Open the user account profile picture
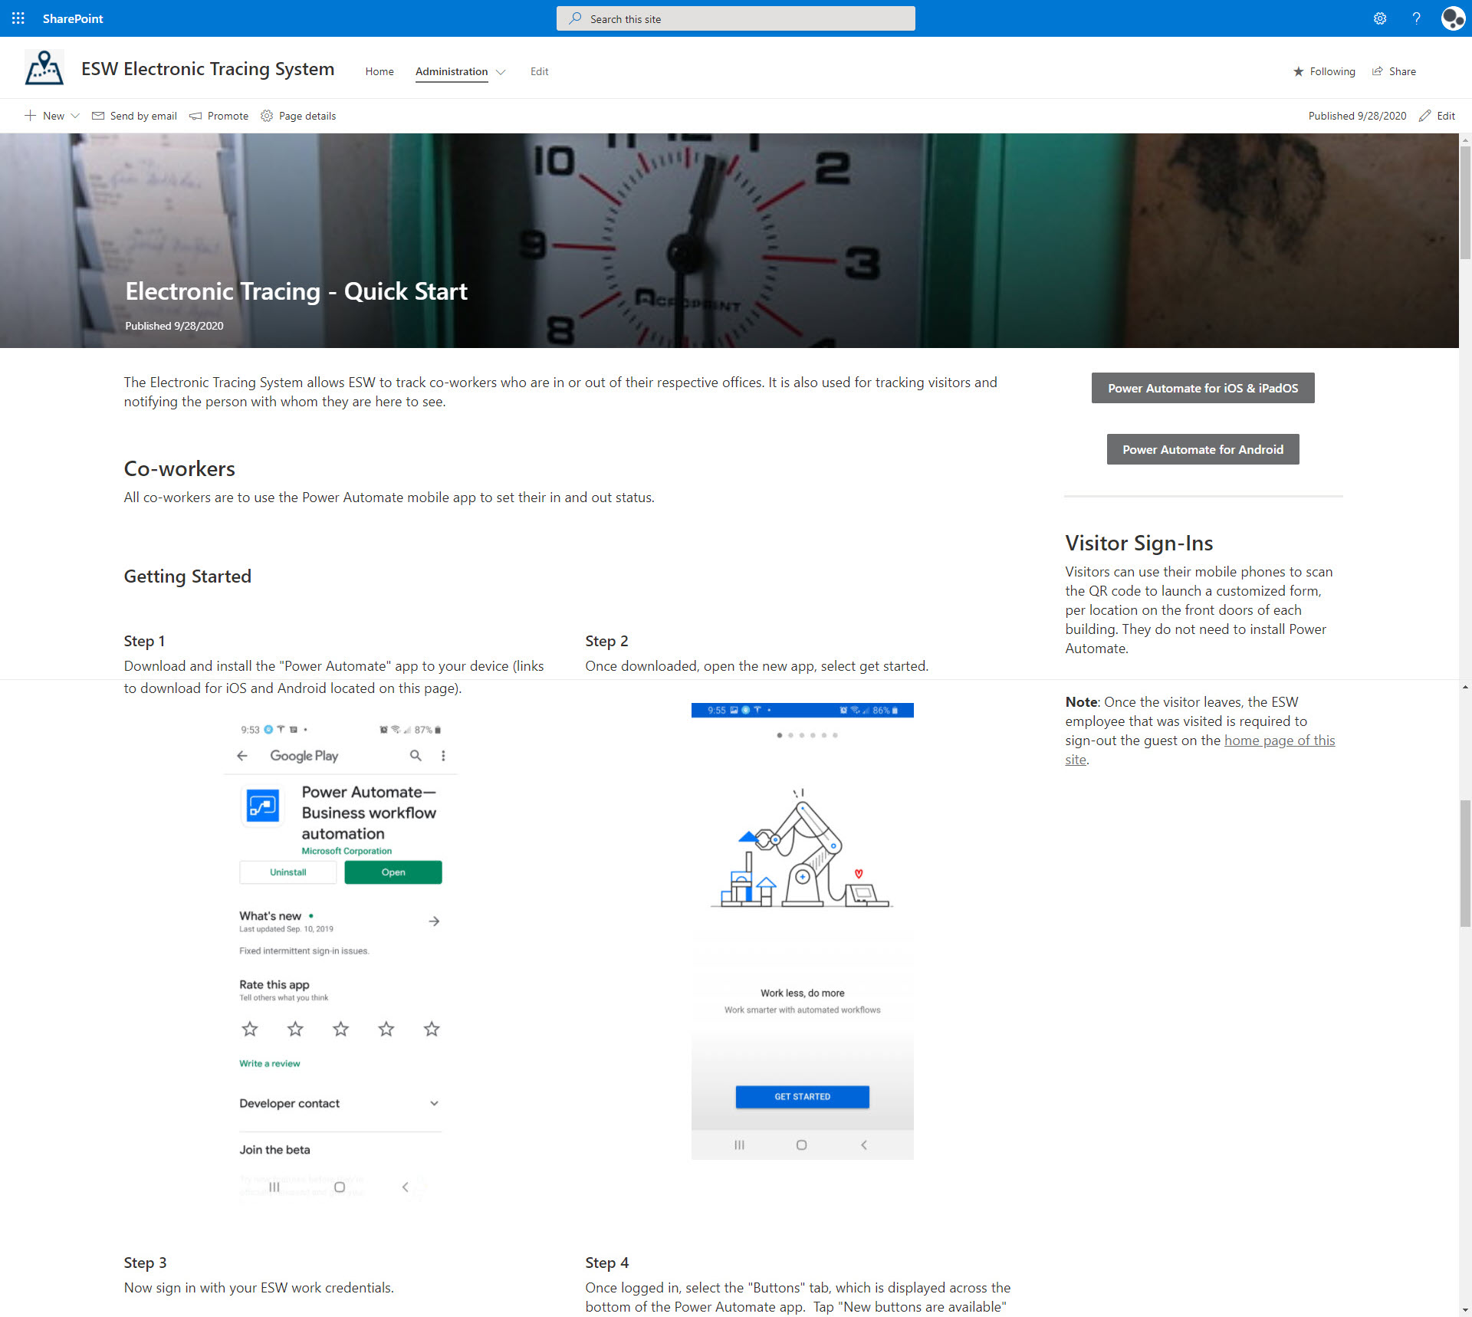 [x=1452, y=18]
